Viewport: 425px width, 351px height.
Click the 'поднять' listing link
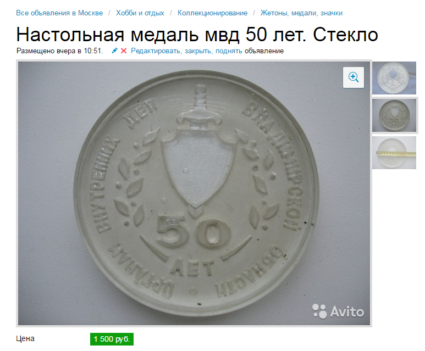229,51
